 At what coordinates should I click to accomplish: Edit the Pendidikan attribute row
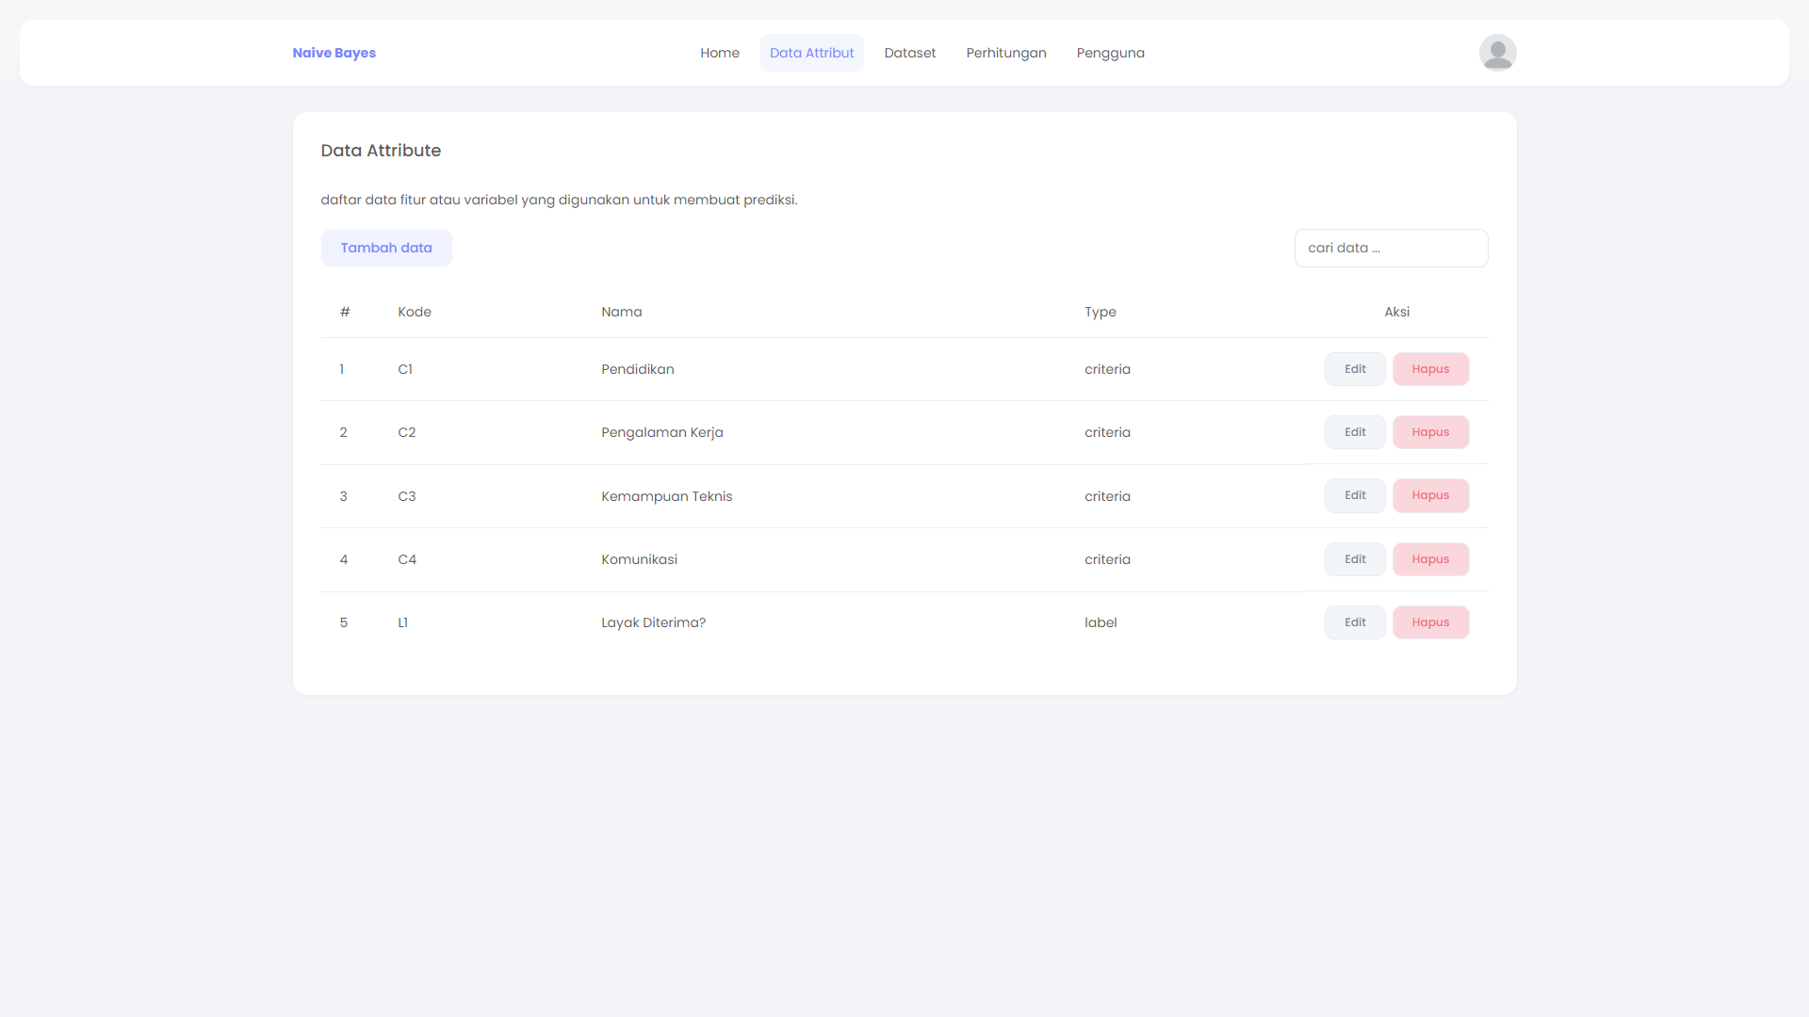[1355, 369]
